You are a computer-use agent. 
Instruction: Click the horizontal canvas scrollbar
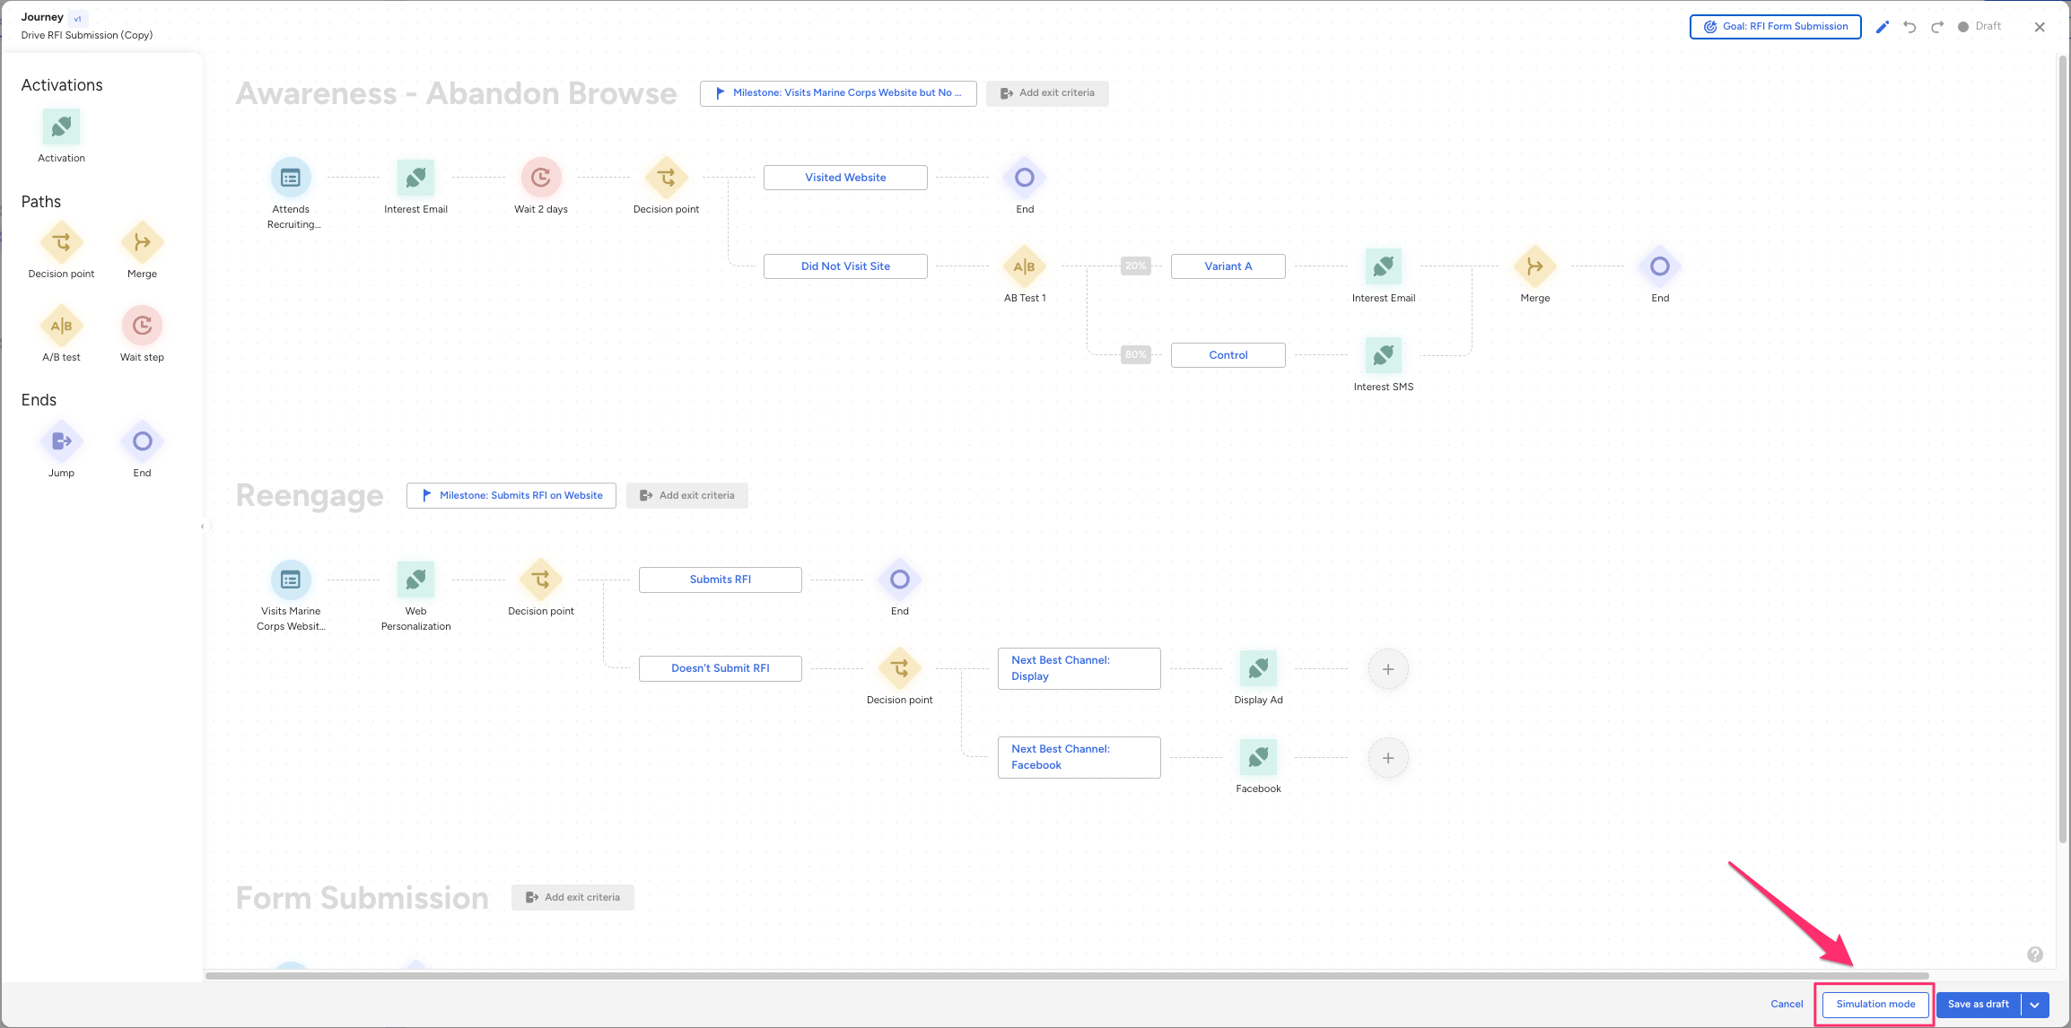(1066, 975)
